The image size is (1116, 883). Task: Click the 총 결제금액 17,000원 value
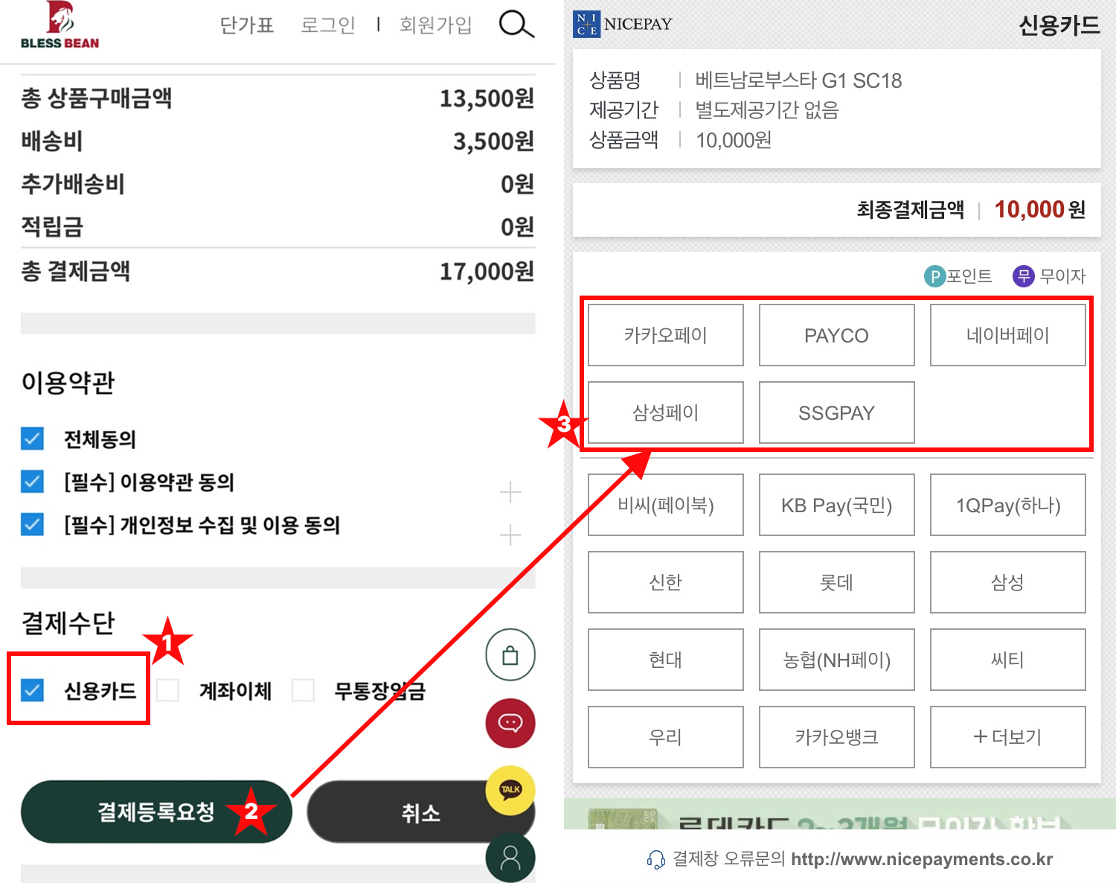click(x=487, y=271)
